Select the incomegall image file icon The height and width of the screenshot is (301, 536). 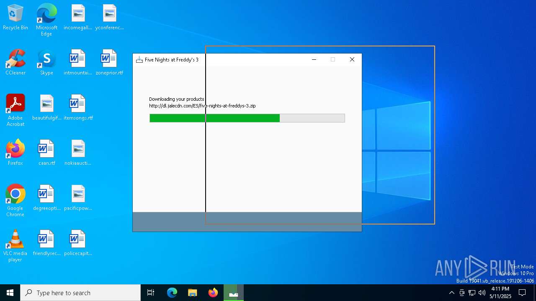(78, 18)
